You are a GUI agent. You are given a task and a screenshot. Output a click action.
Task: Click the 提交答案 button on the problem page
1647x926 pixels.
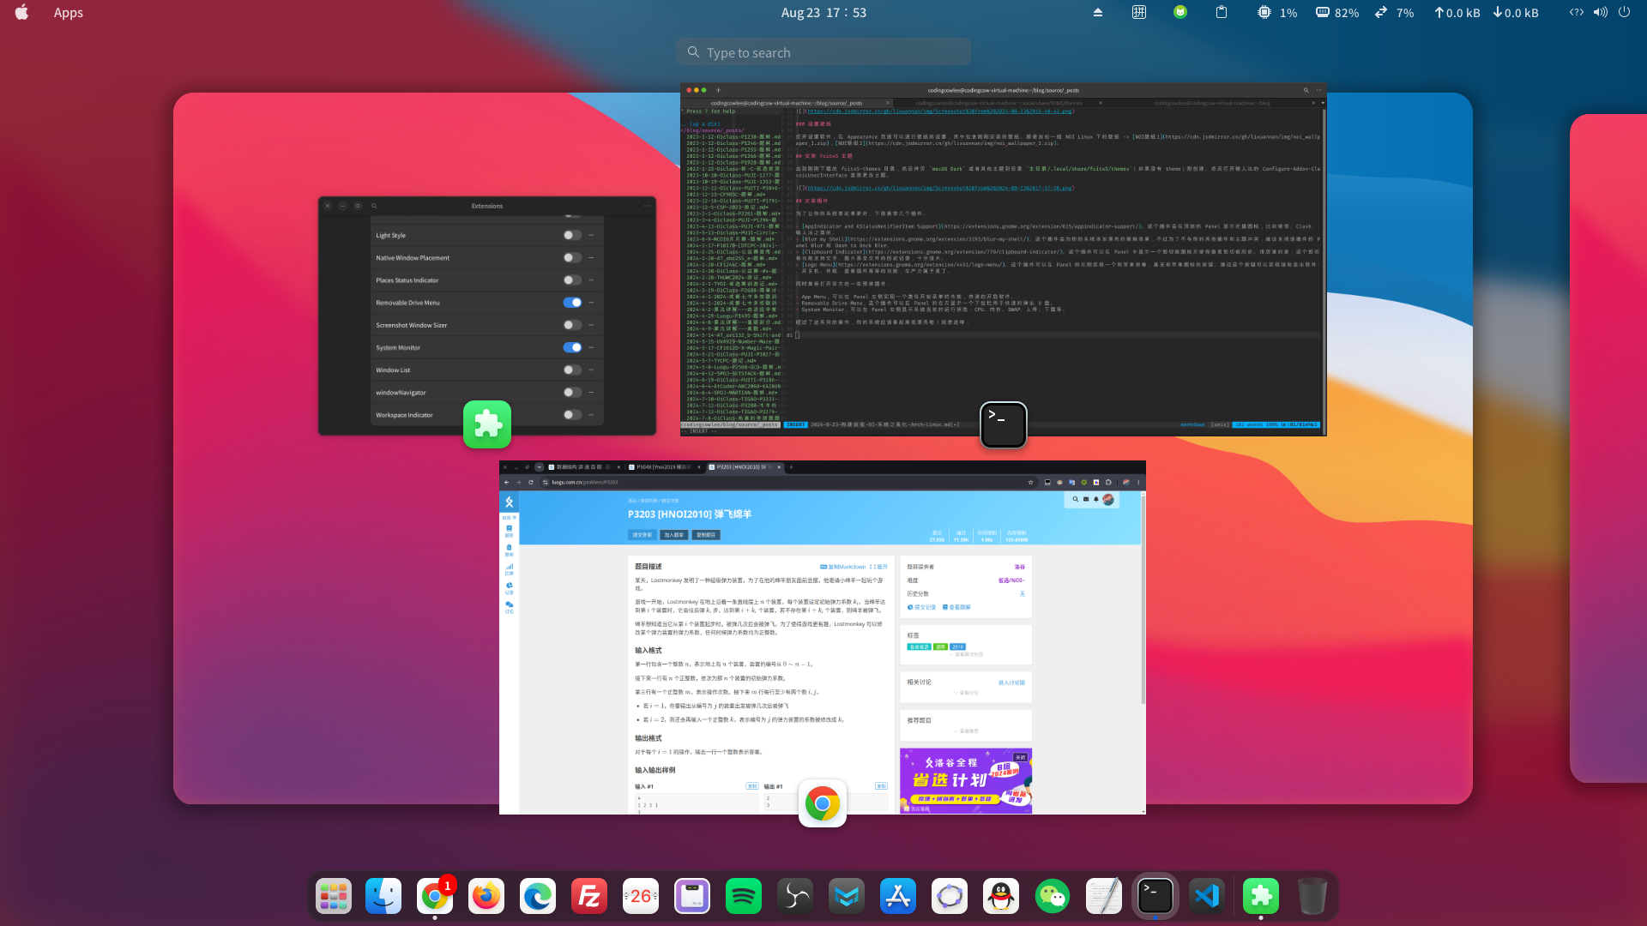642,534
